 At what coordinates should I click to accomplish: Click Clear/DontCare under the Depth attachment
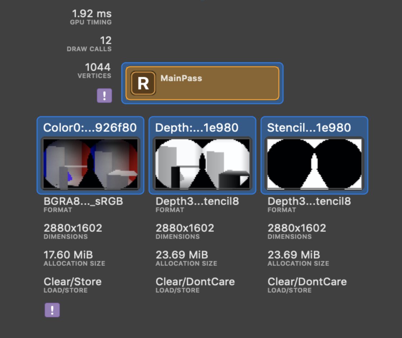pyautogui.click(x=195, y=282)
